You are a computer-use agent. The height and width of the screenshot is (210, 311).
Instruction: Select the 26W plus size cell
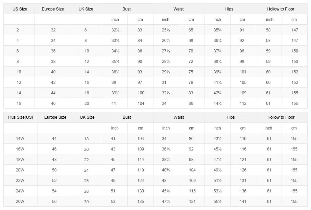pyautogui.click(x=20, y=202)
